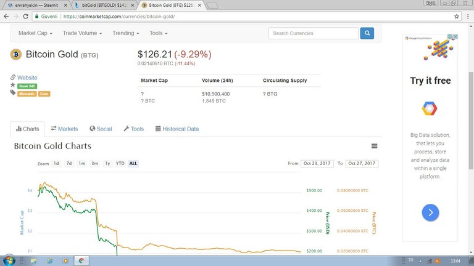
Task: Click the Search Currencies field
Action: pyautogui.click(x=314, y=33)
